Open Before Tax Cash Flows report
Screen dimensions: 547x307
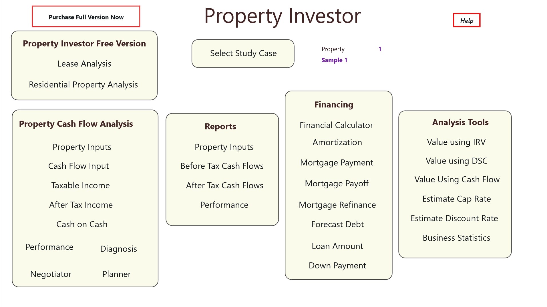[222, 166]
